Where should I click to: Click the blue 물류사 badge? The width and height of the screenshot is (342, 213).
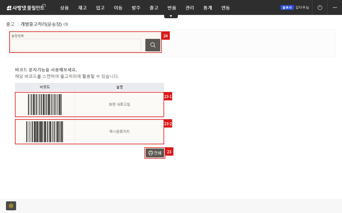click(287, 7)
